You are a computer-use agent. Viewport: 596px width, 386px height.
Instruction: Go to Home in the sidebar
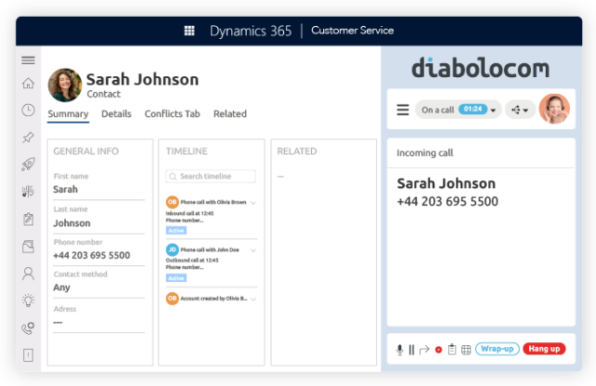(28, 83)
